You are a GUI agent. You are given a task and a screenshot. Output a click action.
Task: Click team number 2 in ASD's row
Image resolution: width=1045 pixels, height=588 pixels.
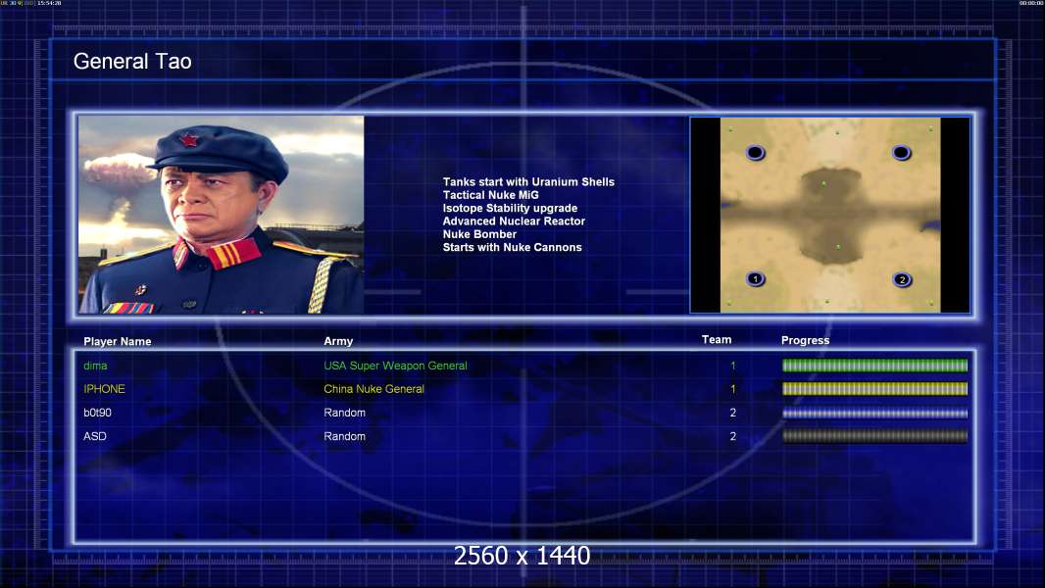[x=733, y=436]
